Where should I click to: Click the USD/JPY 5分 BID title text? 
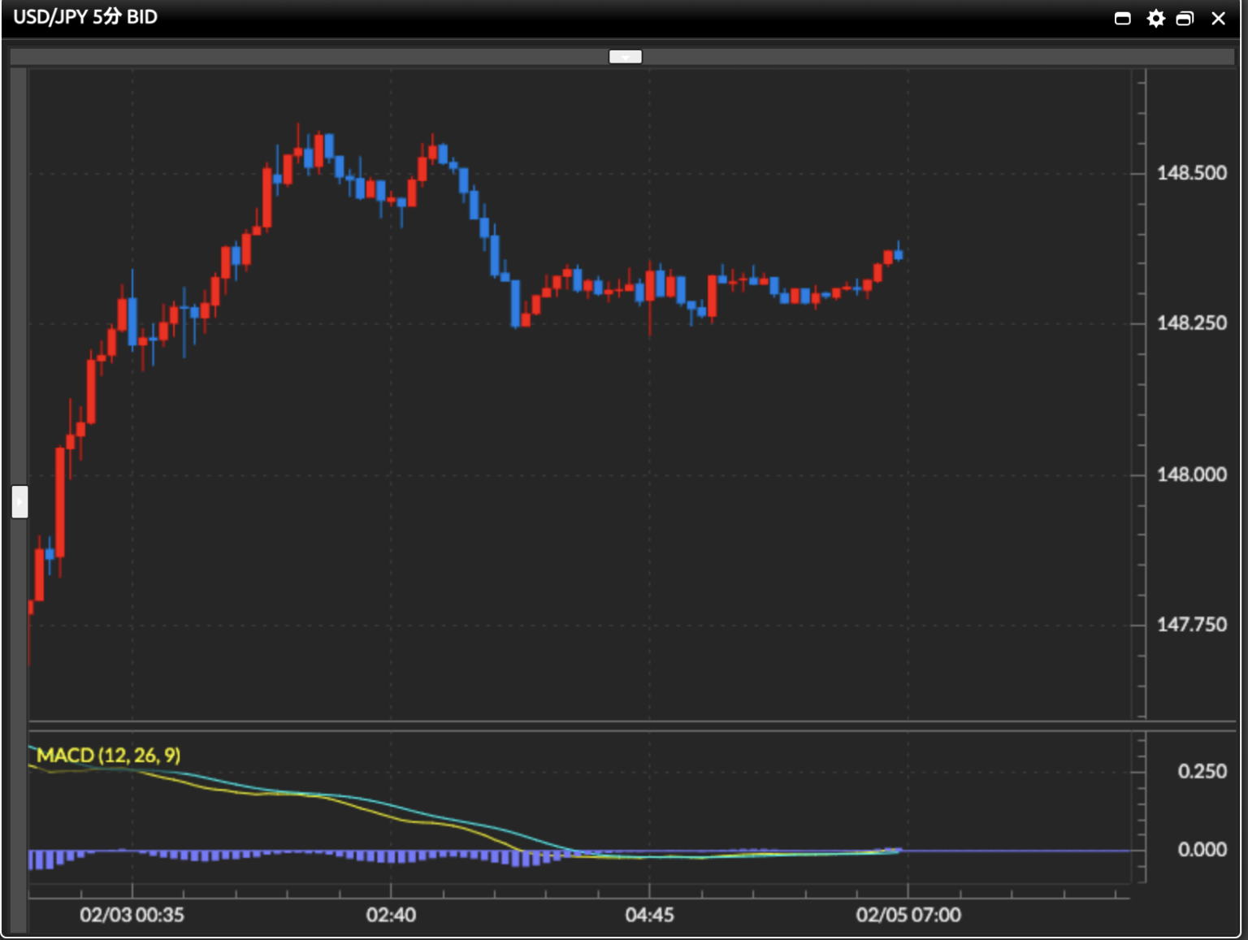click(x=85, y=17)
